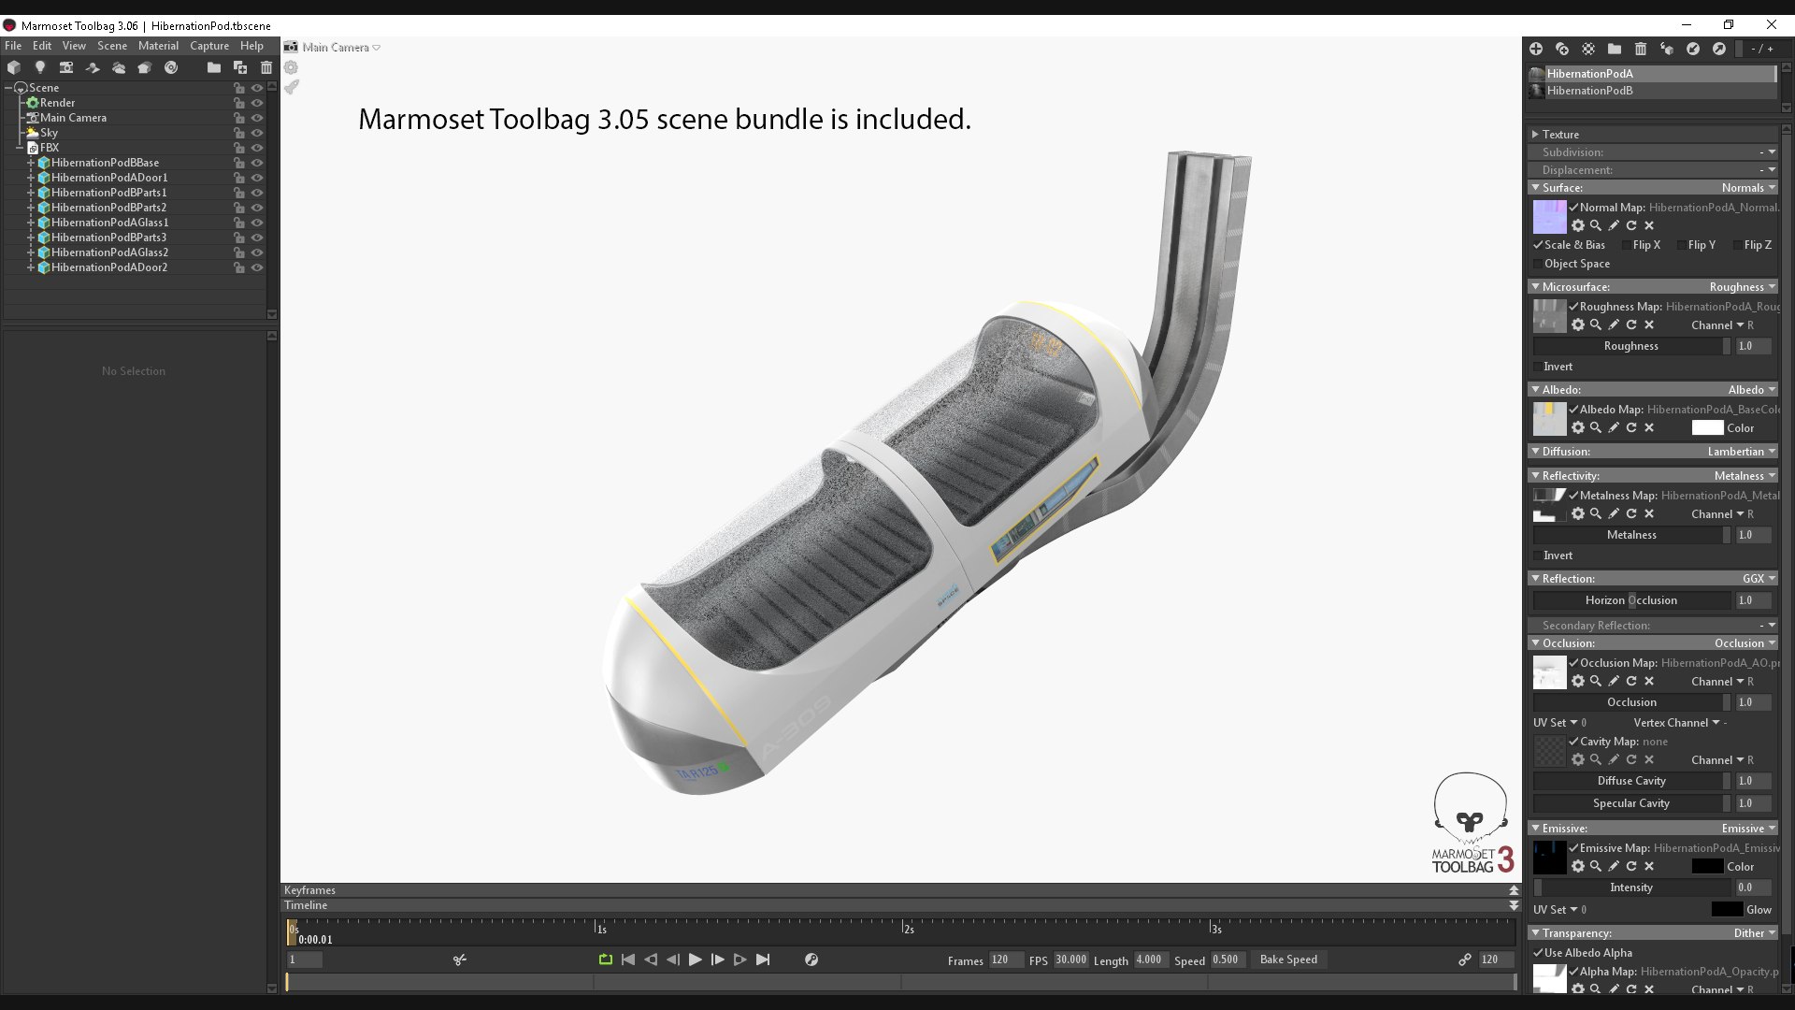Open Transparency Dither dropdown
The image size is (1795, 1010).
[1755, 933]
